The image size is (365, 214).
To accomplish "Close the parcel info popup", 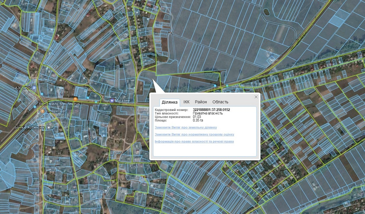I will [256, 97].
